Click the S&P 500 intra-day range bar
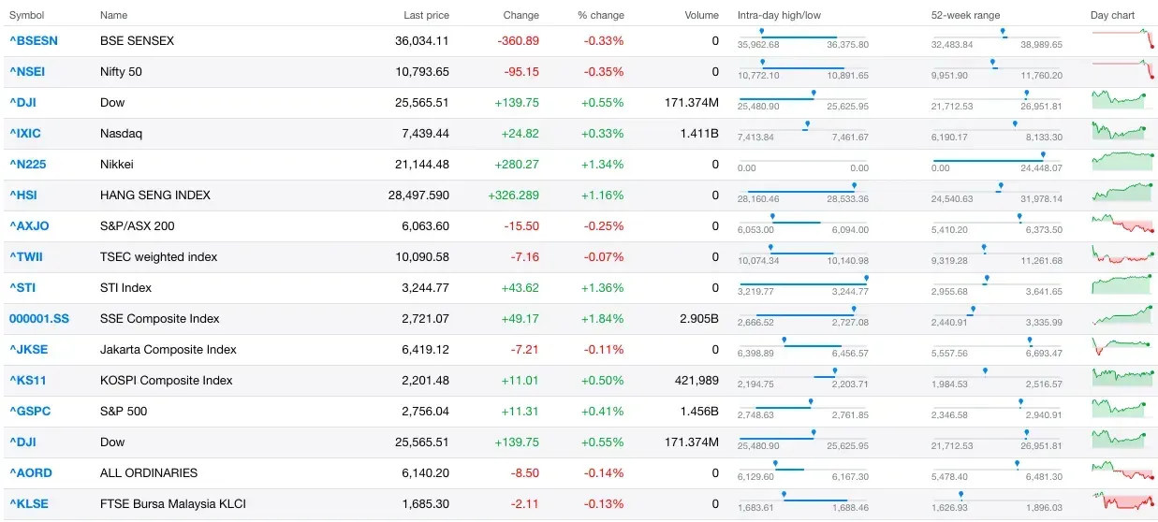 [x=803, y=406]
